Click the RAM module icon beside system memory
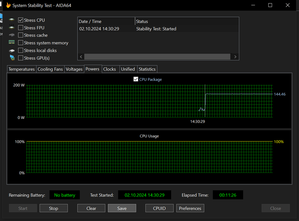Image resolution: width=299 pixels, height=221 pixels. 12,42
